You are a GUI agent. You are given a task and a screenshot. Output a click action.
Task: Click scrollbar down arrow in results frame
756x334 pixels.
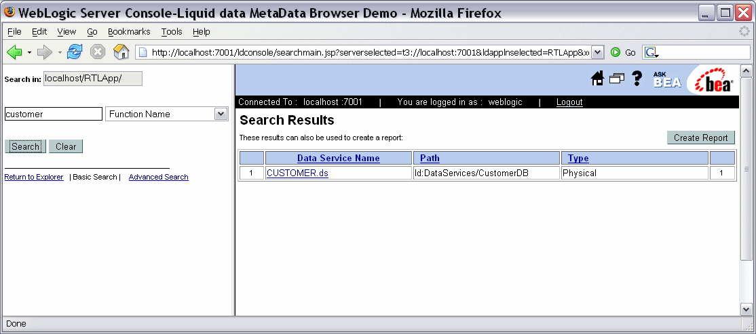click(x=746, y=310)
